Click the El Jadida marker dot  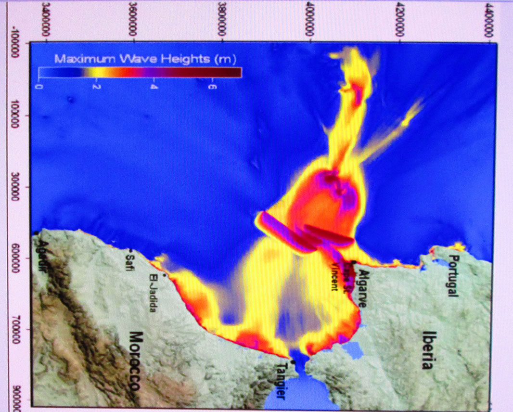coord(165,275)
